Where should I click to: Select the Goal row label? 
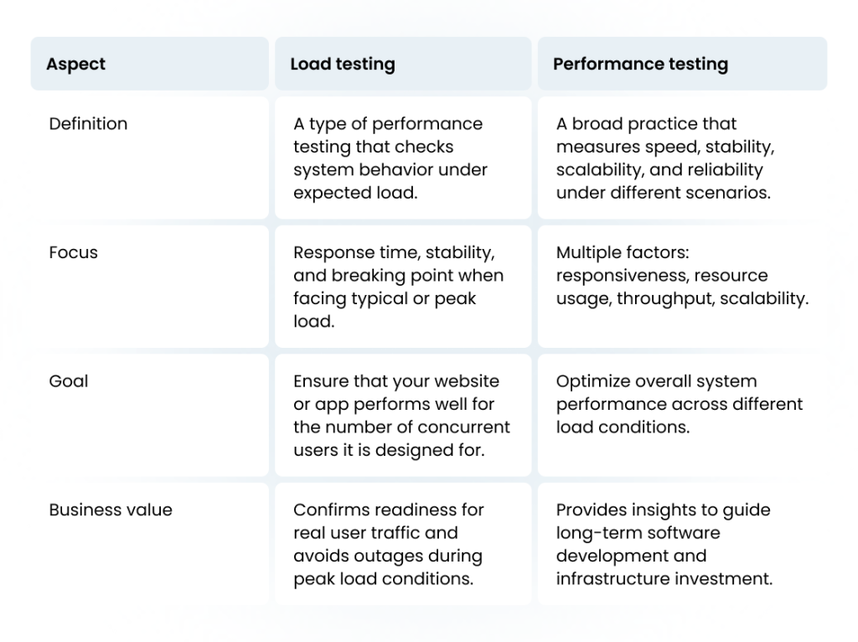point(69,381)
